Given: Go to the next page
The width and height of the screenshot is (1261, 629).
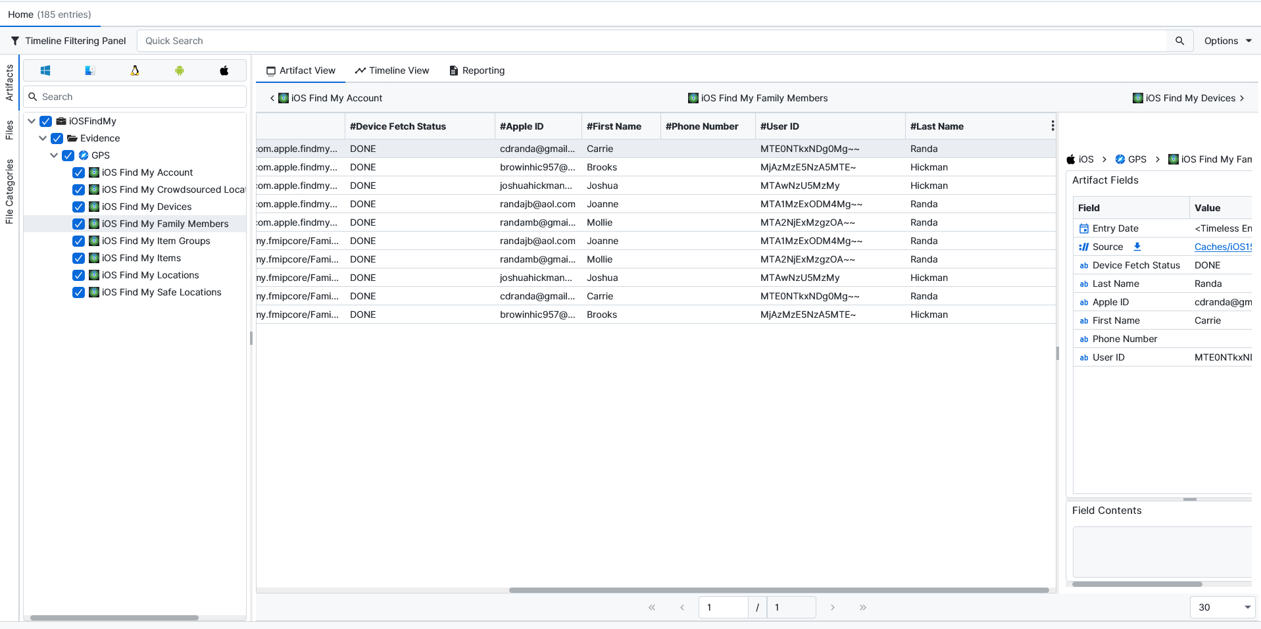Looking at the screenshot, I should point(833,607).
